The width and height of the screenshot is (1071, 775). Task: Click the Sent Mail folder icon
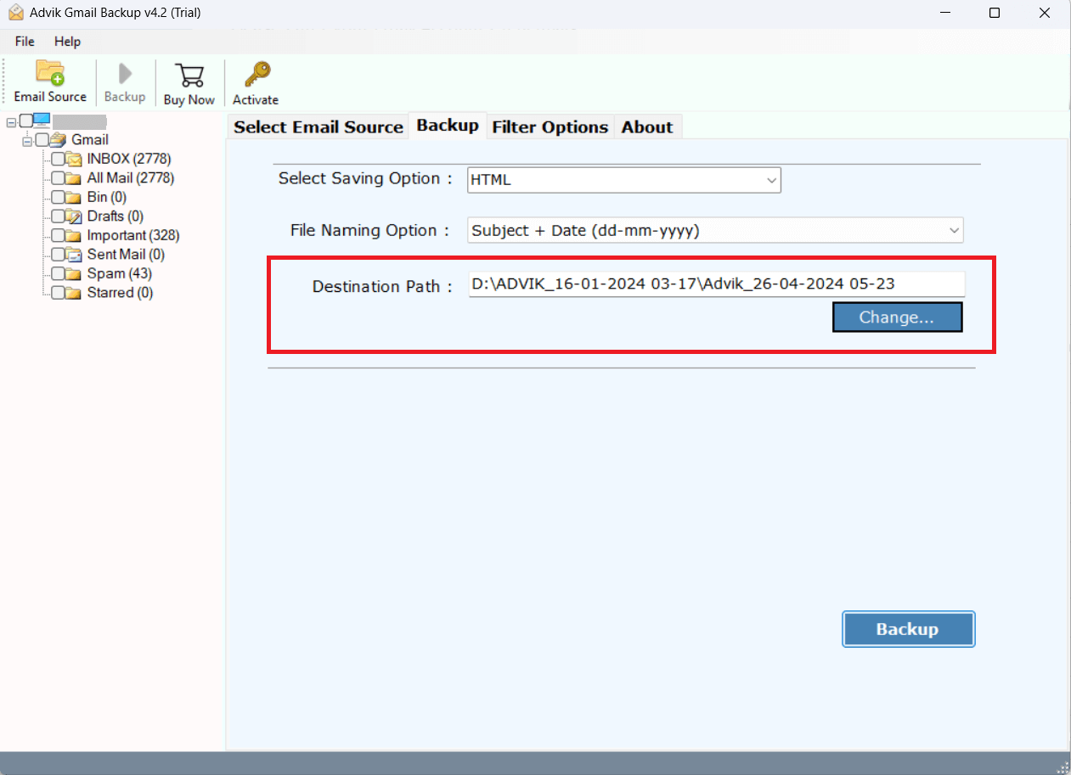74,255
